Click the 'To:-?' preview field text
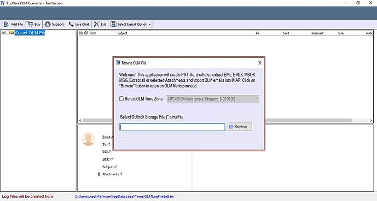This screenshot has width=377, height=201. click(106, 144)
